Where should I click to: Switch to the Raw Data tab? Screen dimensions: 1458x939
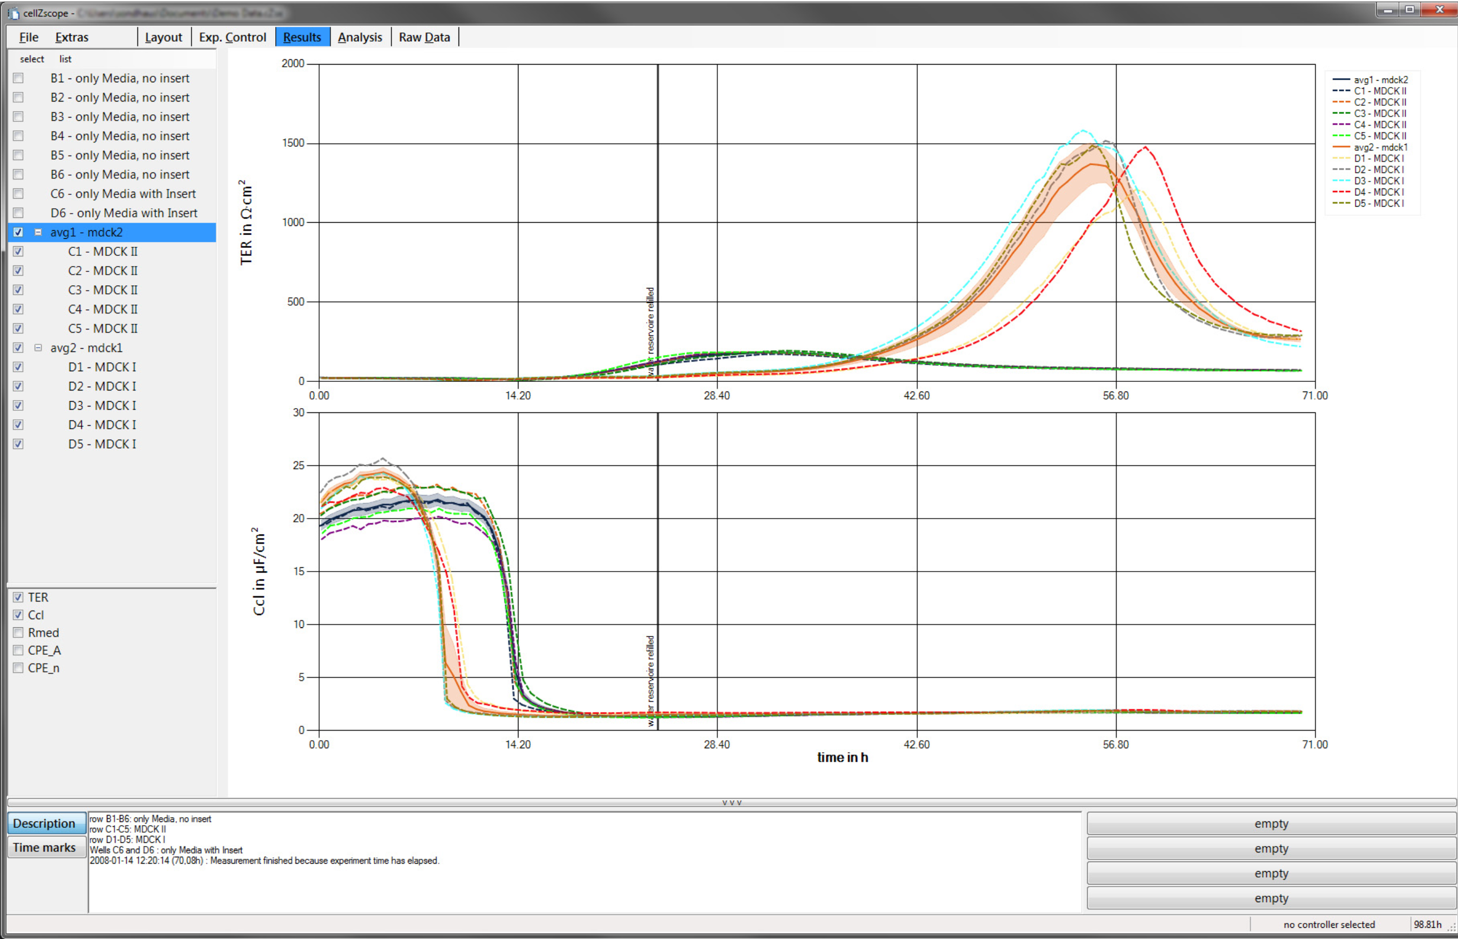[x=424, y=37]
